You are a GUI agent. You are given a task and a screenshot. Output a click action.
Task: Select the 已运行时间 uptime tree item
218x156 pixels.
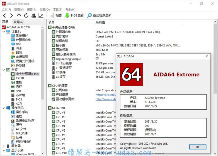tap(21, 142)
